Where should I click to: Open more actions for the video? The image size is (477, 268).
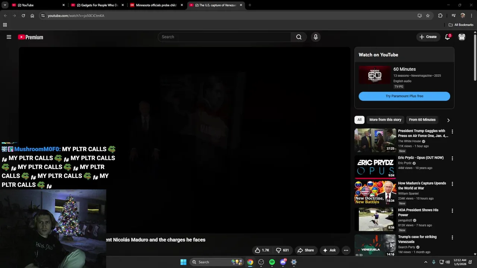point(346,250)
